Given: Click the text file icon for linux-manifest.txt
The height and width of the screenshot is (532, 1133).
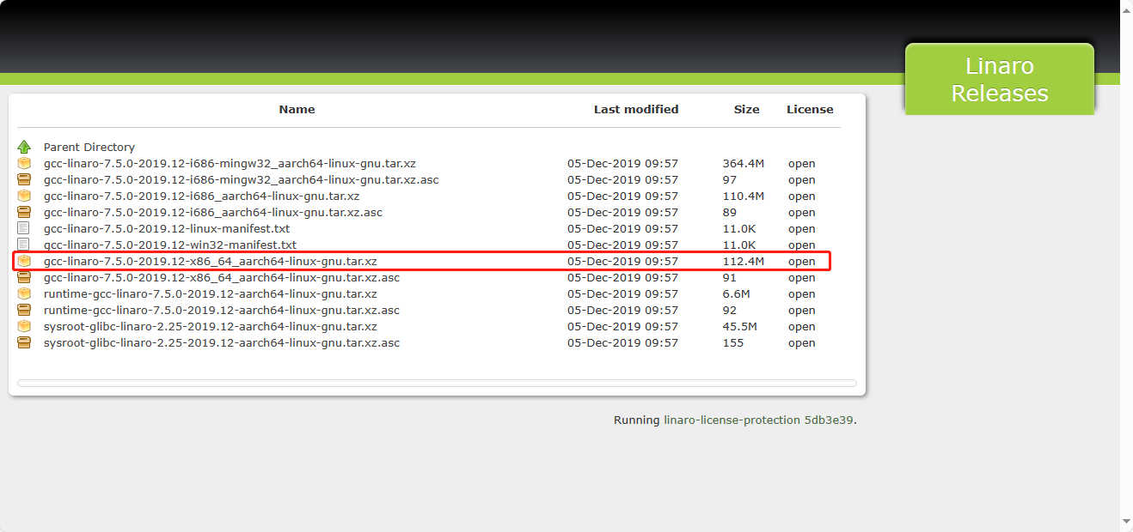Looking at the screenshot, I should [x=24, y=228].
